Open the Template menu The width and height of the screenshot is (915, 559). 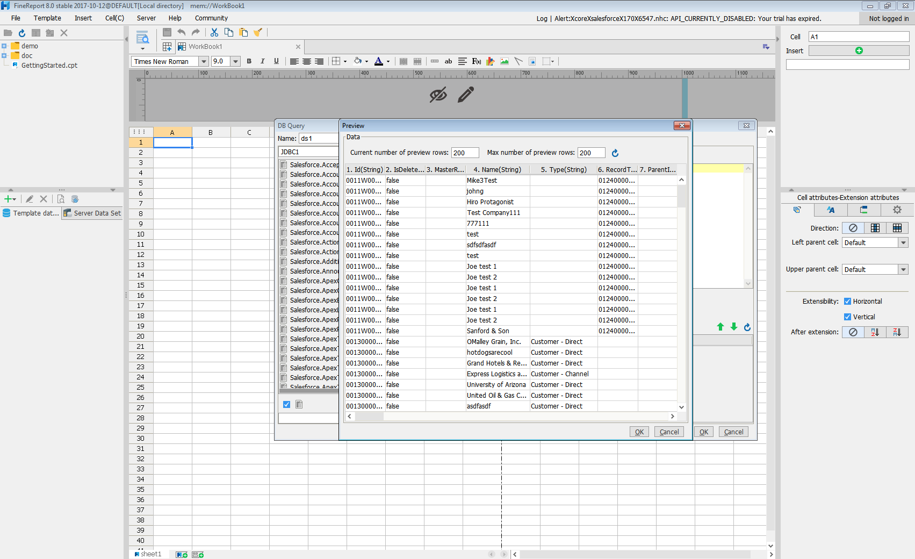coord(47,18)
